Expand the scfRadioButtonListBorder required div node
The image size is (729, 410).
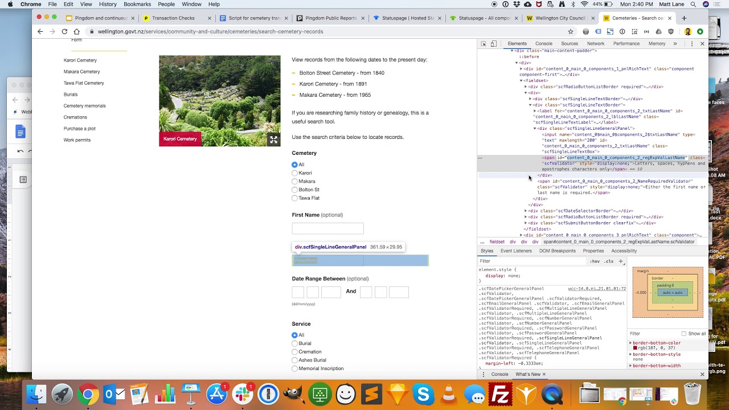click(526, 87)
